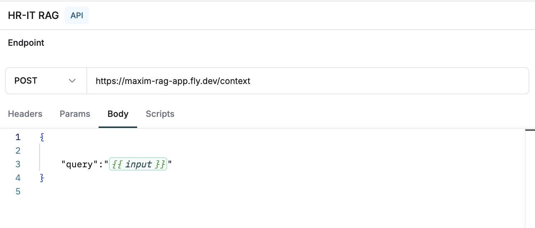The width and height of the screenshot is (535, 228).
Task: Expand the HTTP method selector
Action: pos(46,80)
